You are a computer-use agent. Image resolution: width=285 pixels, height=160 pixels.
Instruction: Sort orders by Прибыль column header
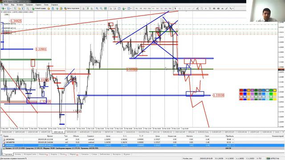pyautogui.click(x=230, y=136)
